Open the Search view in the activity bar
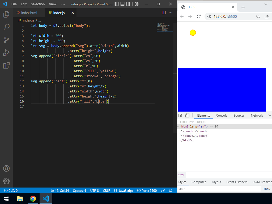This screenshot has height=204, width=272. 6,27
